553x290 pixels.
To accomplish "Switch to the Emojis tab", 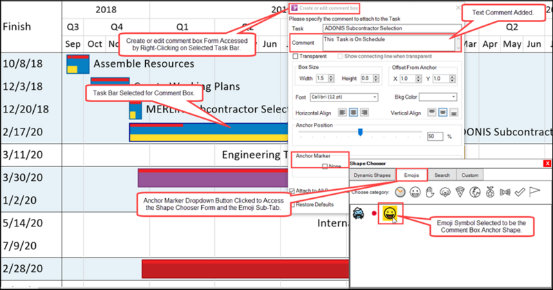I will coord(411,175).
